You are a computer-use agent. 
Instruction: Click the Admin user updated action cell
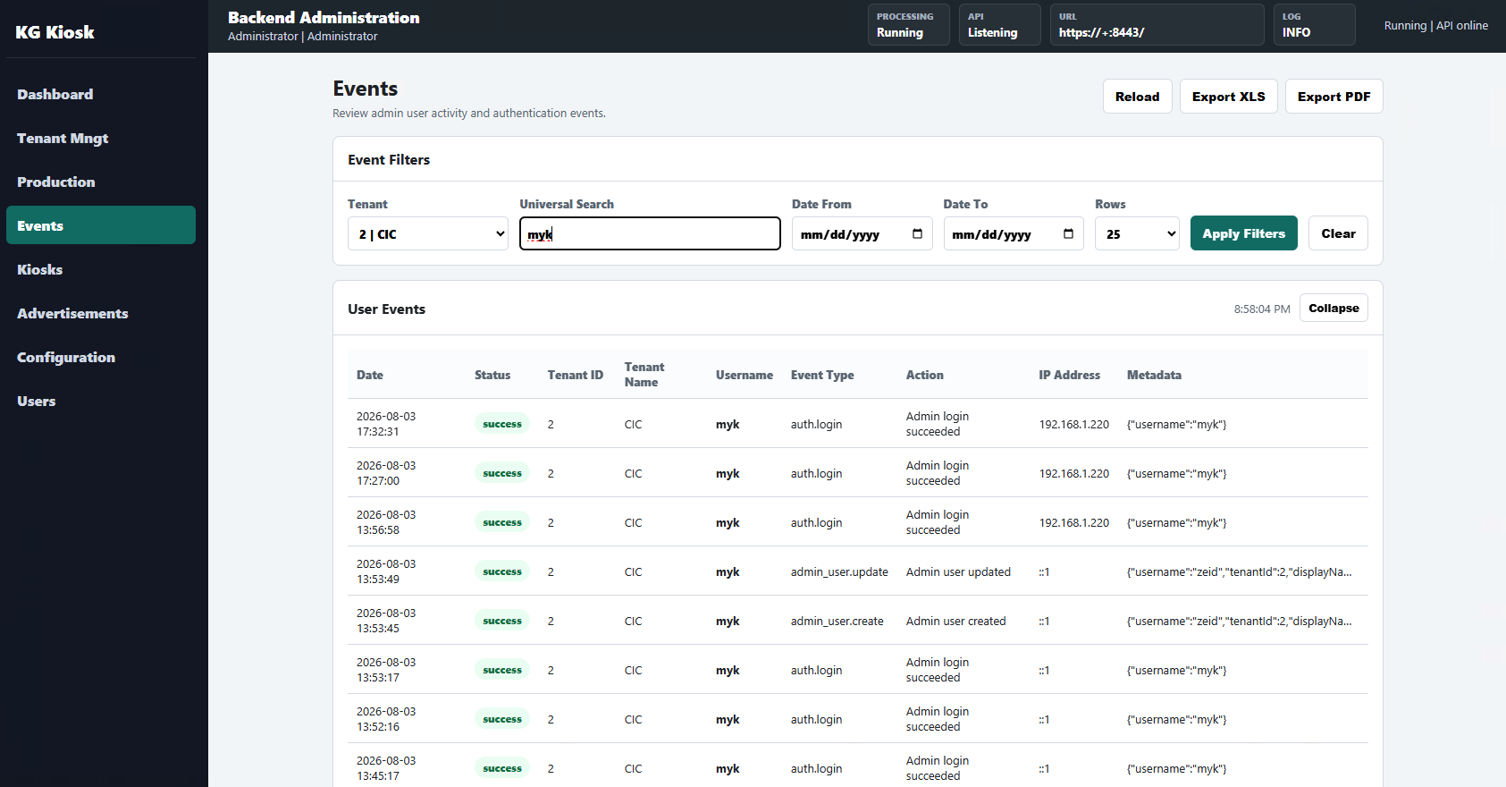click(958, 571)
